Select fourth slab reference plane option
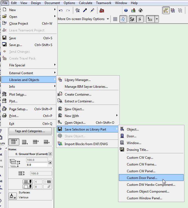The image size is (188, 208). tap(47, 142)
